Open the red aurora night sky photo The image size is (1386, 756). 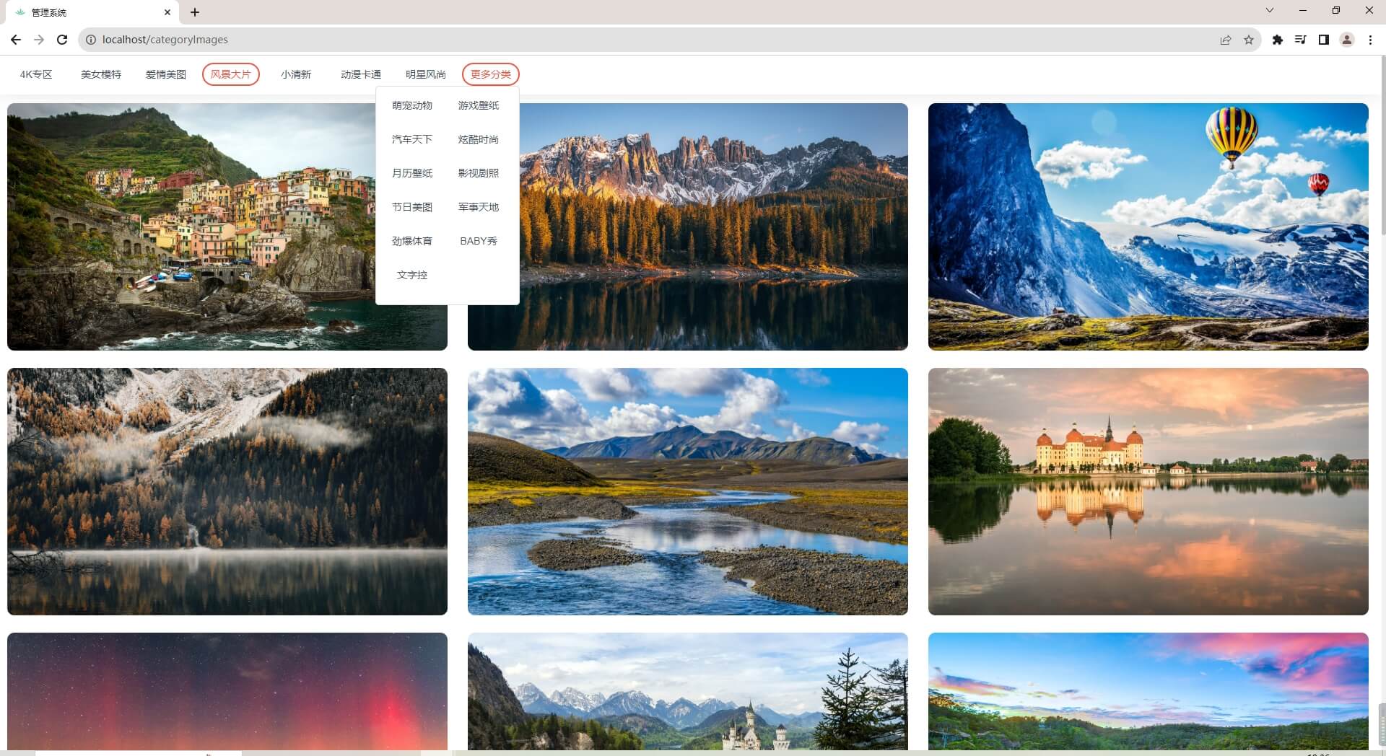tap(227, 692)
